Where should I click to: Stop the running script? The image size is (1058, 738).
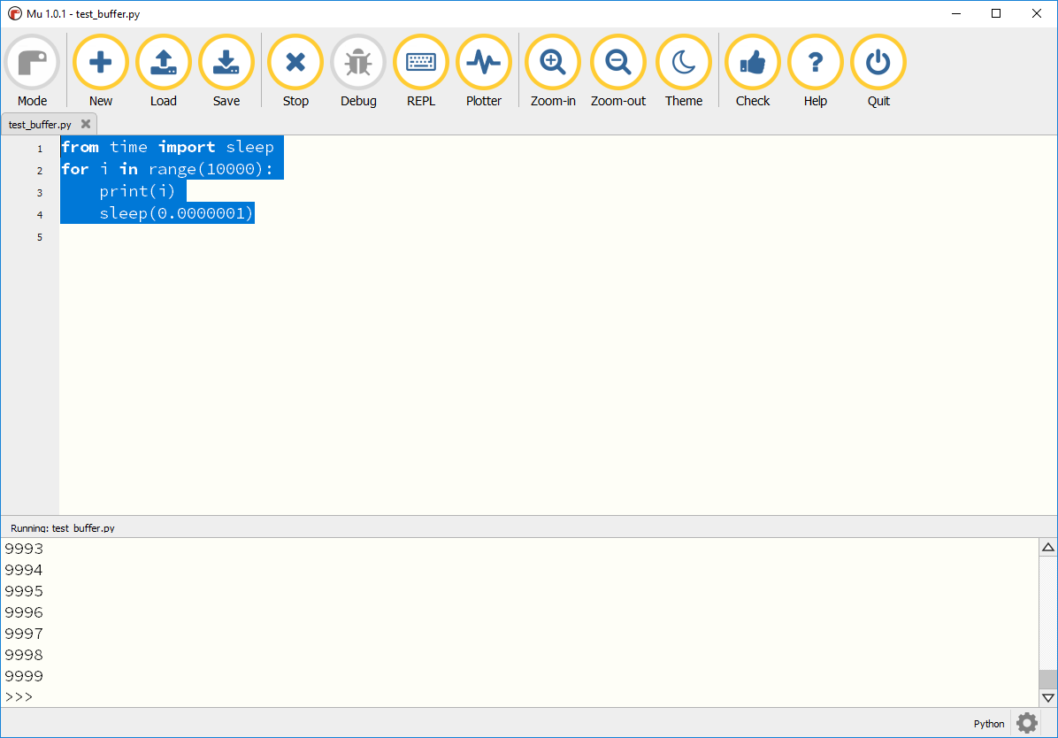point(295,62)
